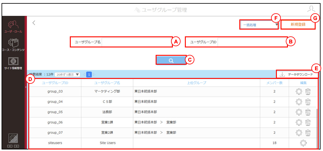Image resolution: width=323 pixels, height=151 pixels.
Task: Select page 1 in the pagination
Action: (89, 75)
